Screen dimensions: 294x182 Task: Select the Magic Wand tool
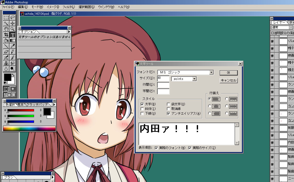click(6, 23)
